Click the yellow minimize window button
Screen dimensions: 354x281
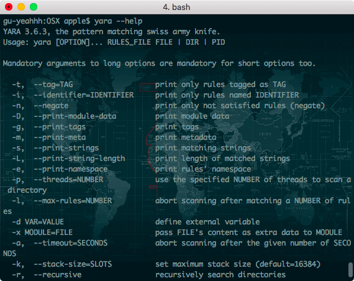(x=21, y=7)
